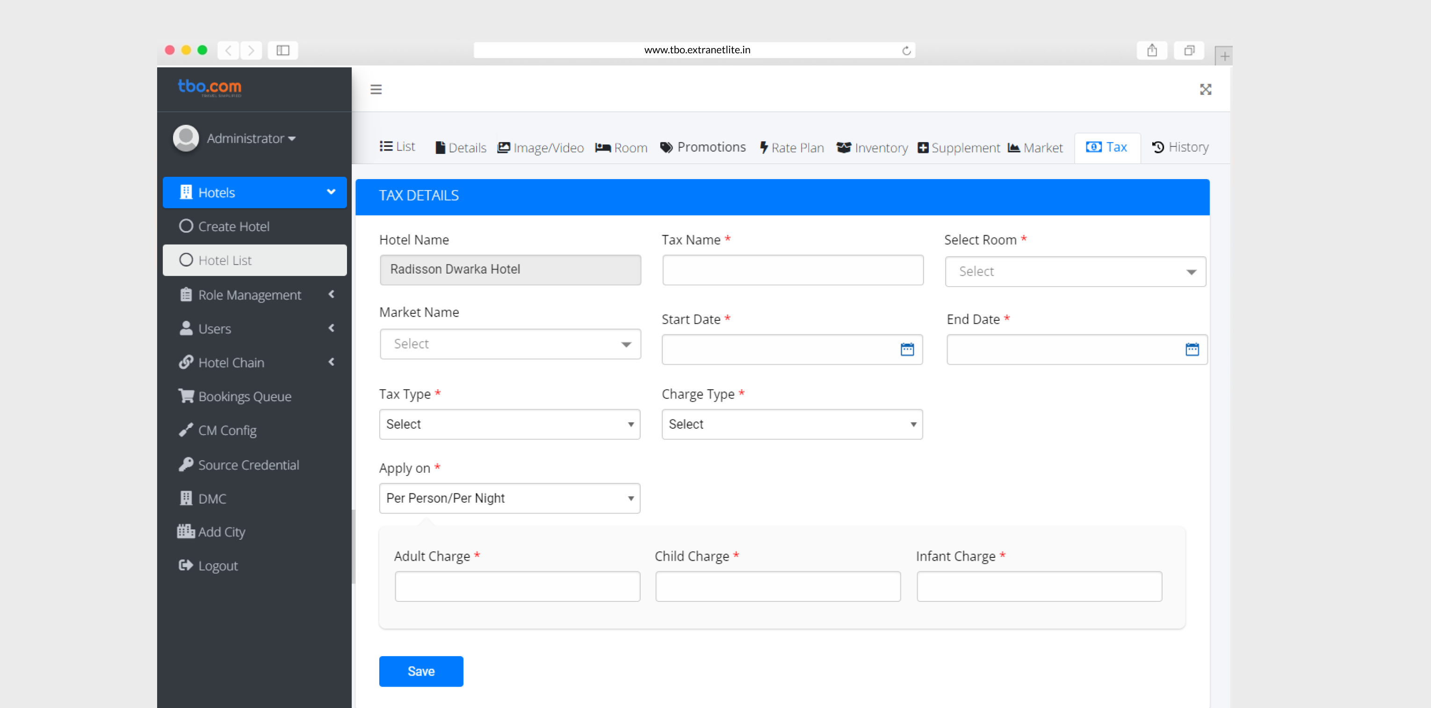This screenshot has height=708, width=1431.
Task: Open Apply on dropdown
Action: pyautogui.click(x=509, y=498)
